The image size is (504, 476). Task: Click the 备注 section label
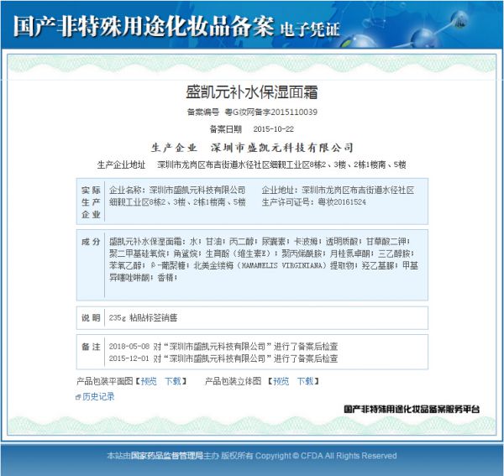(x=91, y=347)
